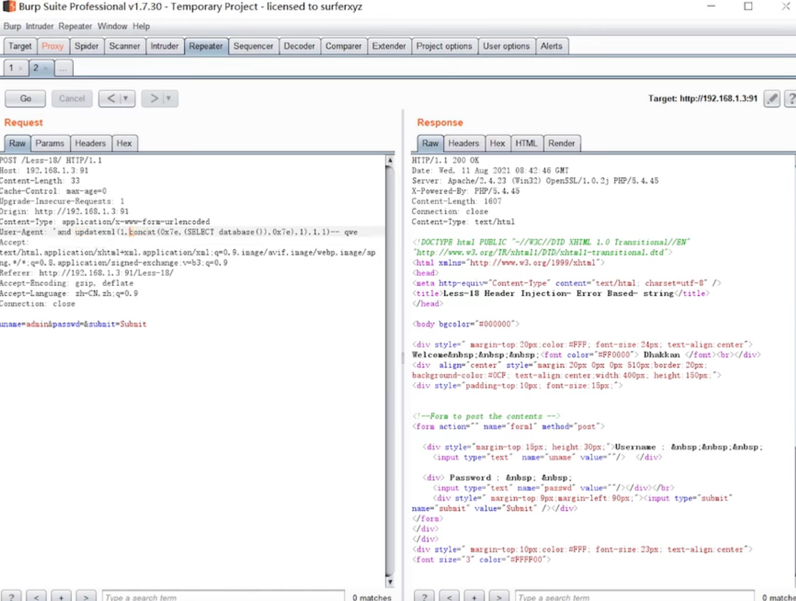This screenshot has height=601, width=796.
Task: Click the Go button to send the request
Action: click(x=25, y=98)
